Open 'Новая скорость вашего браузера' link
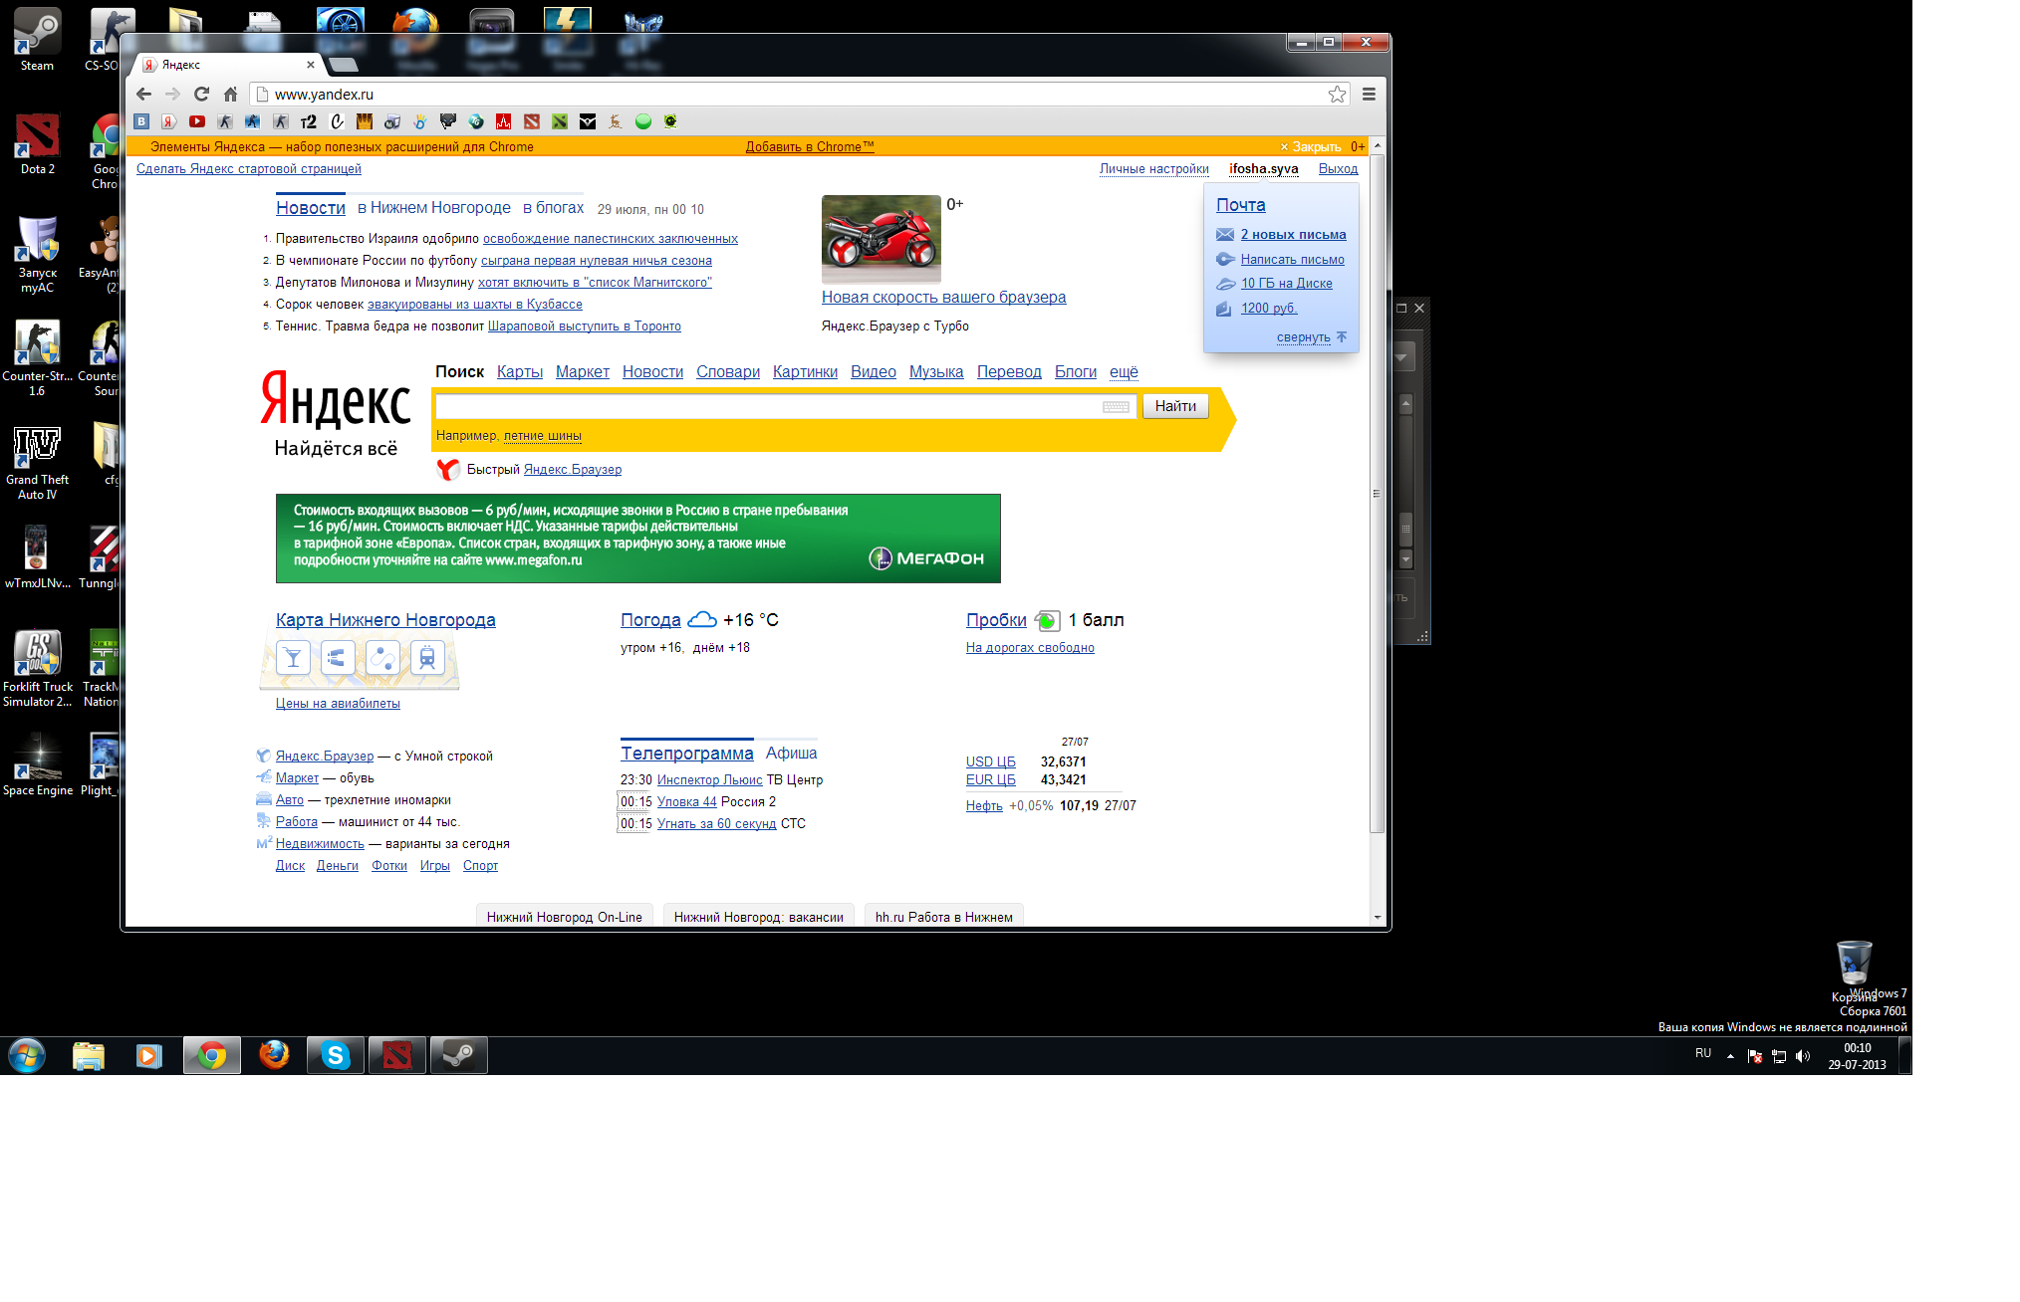Image resolution: width=2020 pixels, height=1302 pixels. 943,297
